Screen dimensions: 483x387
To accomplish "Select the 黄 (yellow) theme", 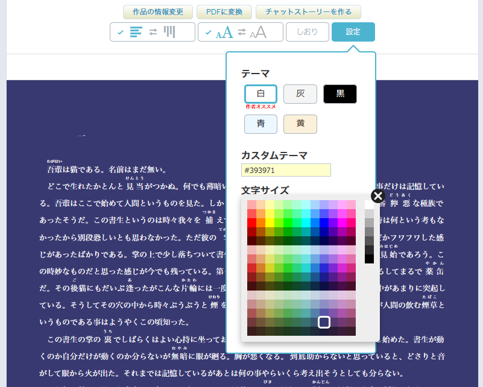I will click(x=300, y=124).
